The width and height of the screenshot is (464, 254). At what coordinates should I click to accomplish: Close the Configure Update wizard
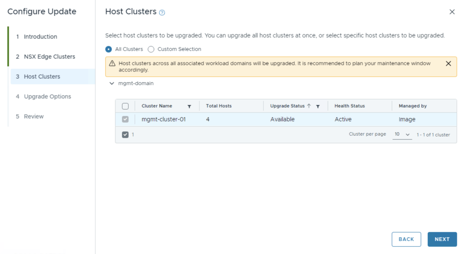point(452,12)
